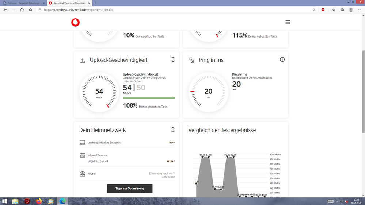Launch Firefox from taskbar

tap(39, 201)
